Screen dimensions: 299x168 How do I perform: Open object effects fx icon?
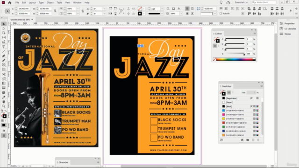pos(179,8)
